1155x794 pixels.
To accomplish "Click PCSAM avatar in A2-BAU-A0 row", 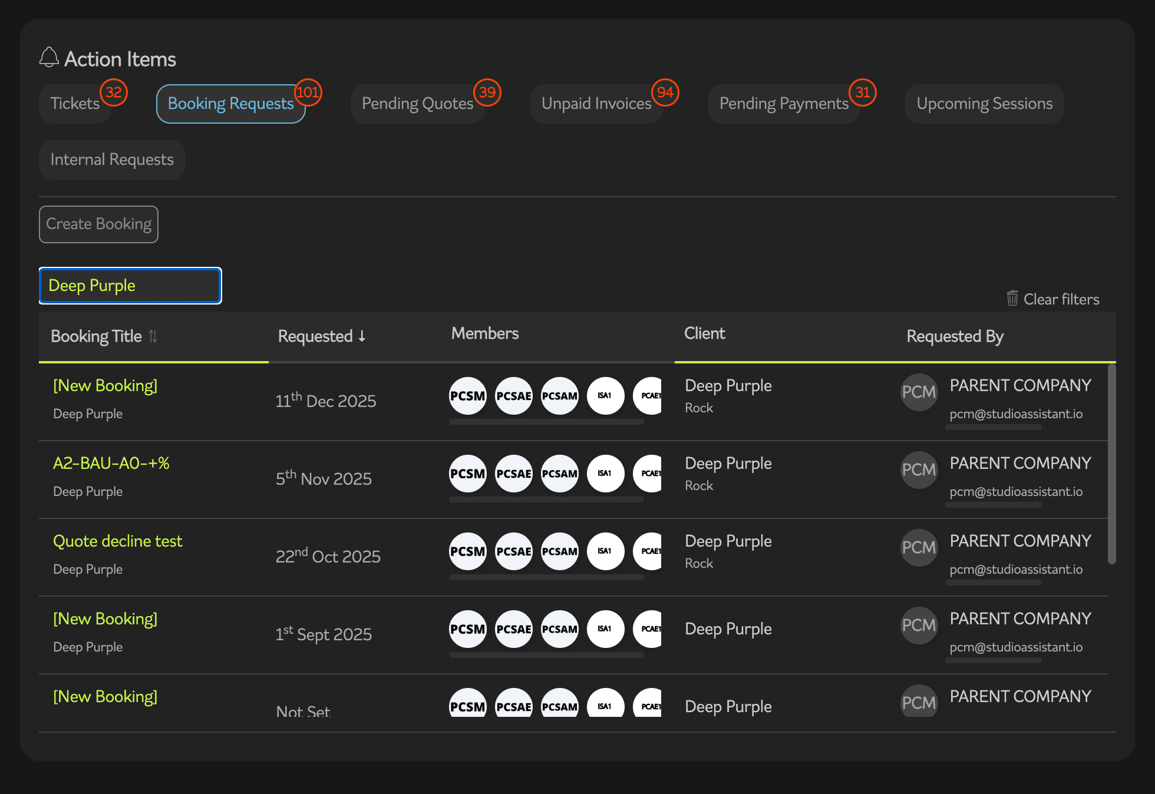I will (x=560, y=474).
